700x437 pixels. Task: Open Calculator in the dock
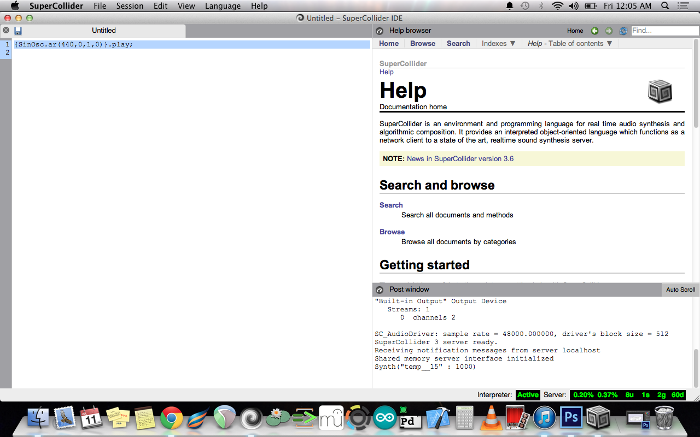pos(464,418)
